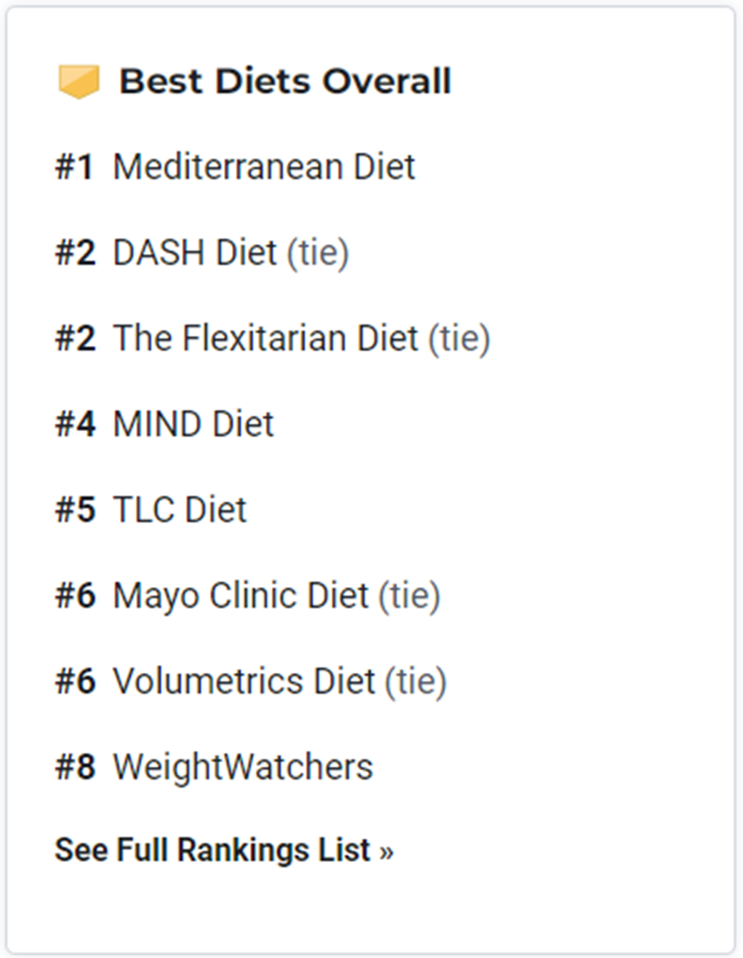Open the Mayo Clinic Diet link

(241, 596)
